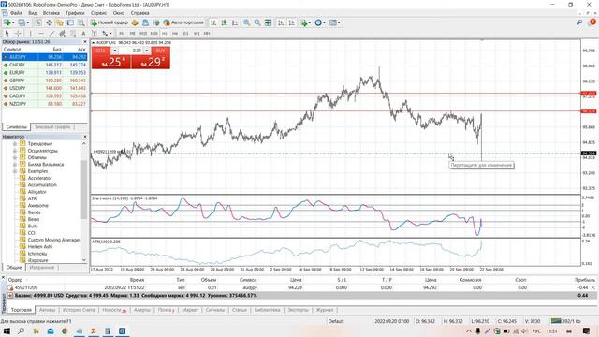Close the Market Watch panel
599x337 pixels.
[x=85, y=41]
